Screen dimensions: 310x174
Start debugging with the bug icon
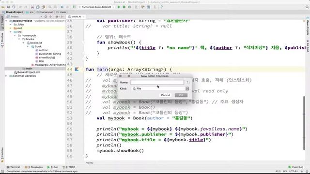tap(124, 7)
